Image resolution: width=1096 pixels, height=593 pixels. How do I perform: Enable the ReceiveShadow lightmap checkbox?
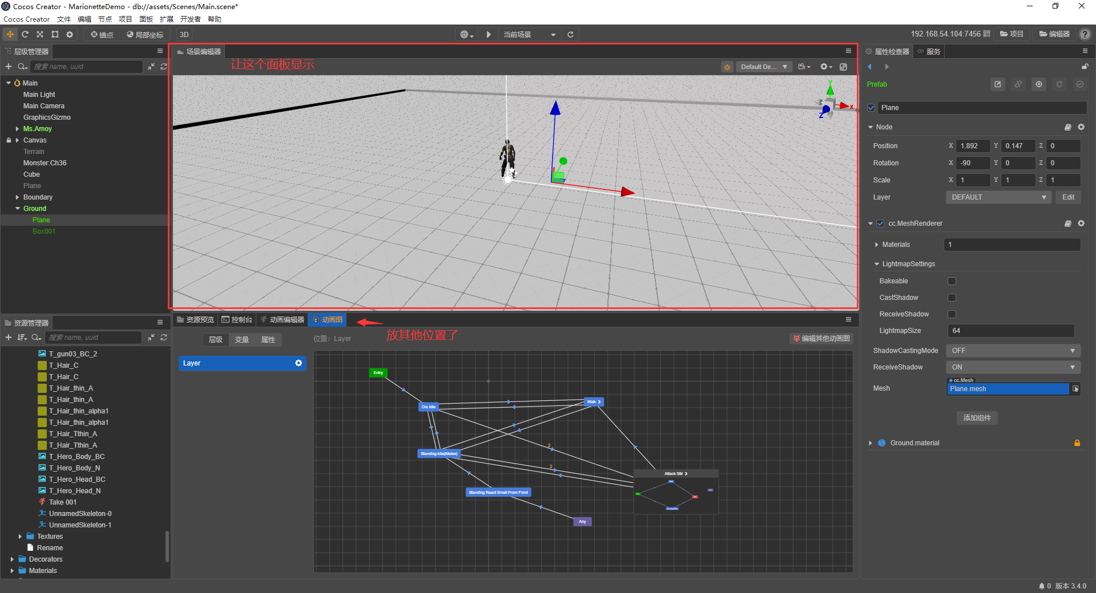pyautogui.click(x=952, y=314)
